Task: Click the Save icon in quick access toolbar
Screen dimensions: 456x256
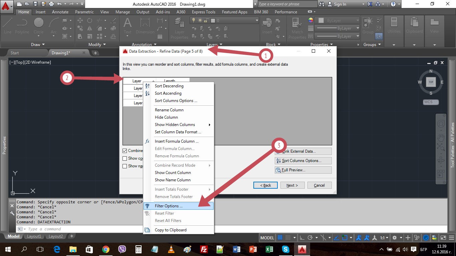Action: pos(35,4)
